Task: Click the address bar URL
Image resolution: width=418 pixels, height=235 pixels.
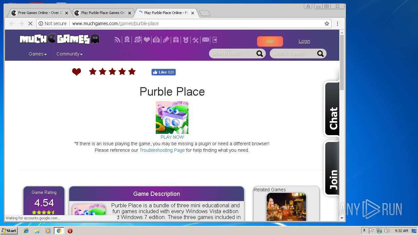Action: tap(115, 23)
